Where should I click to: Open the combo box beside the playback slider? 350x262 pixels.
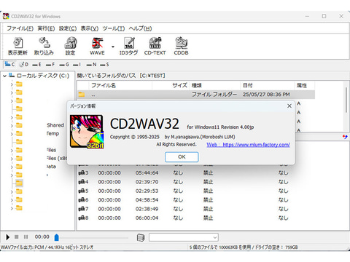(x=184, y=237)
